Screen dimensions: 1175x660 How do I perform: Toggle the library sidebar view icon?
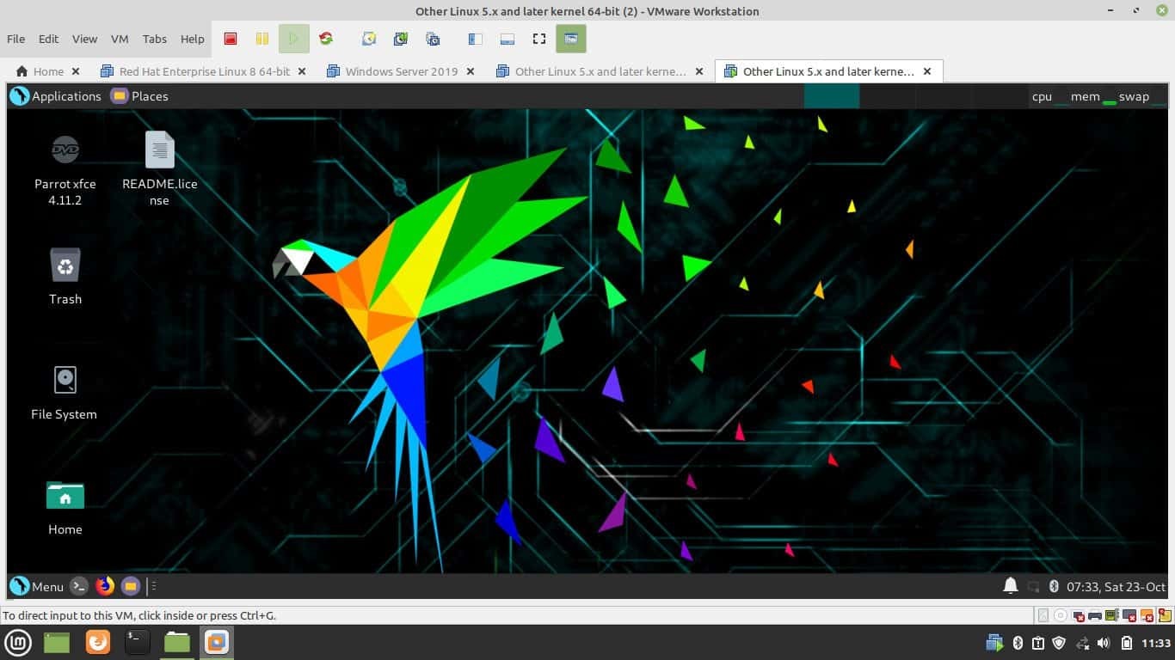coord(475,39)
